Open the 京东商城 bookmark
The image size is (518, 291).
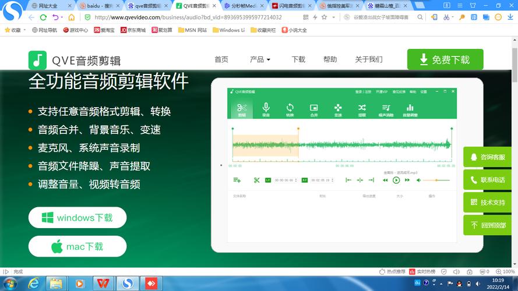click(133, 30)
